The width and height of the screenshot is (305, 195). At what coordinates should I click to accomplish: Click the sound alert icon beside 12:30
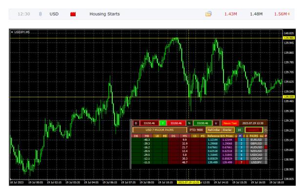(x=41, y=14)
